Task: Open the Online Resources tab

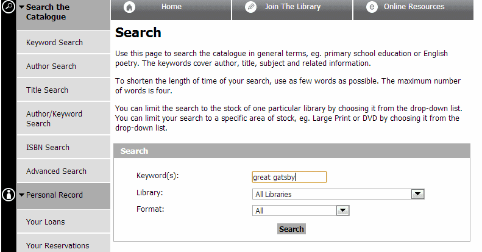Action: [414, 7]
